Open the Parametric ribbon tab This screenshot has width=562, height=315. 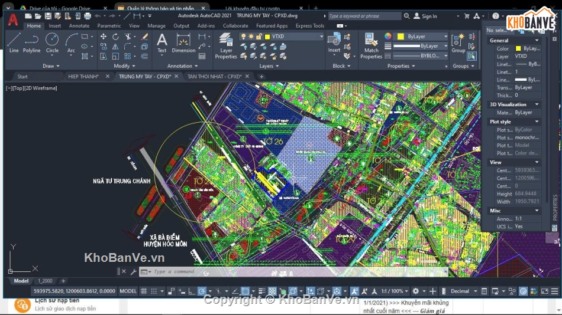[x=109, y=26]
